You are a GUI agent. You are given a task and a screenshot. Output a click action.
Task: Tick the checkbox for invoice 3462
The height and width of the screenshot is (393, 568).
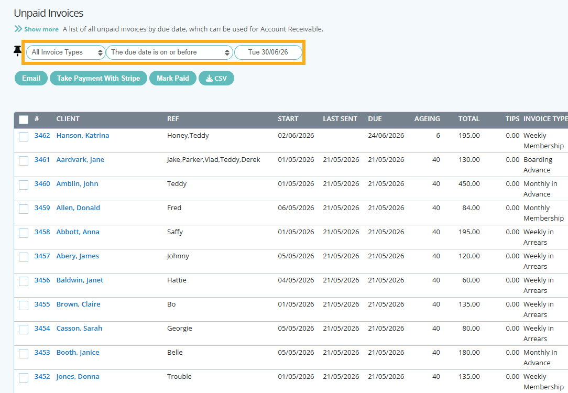[x=24, y=137]
